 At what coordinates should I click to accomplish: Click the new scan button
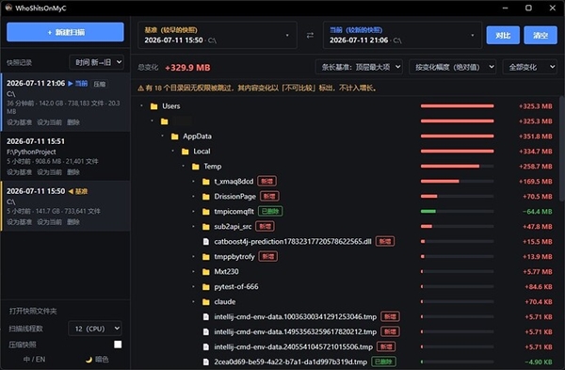tap(65, 32)
